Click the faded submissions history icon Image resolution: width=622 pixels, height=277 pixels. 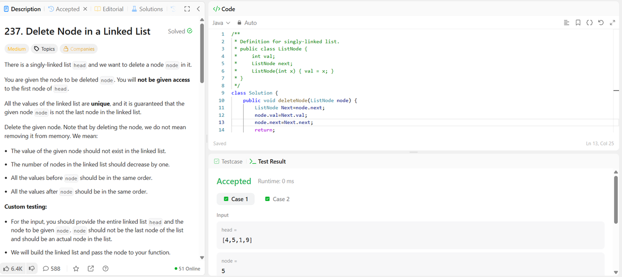click(173, 9)
